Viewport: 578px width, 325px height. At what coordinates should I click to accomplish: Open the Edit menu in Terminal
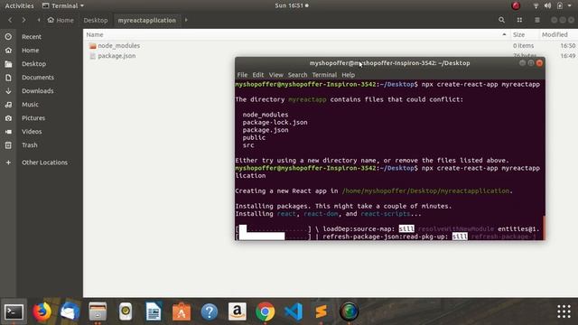pos(258,75)
